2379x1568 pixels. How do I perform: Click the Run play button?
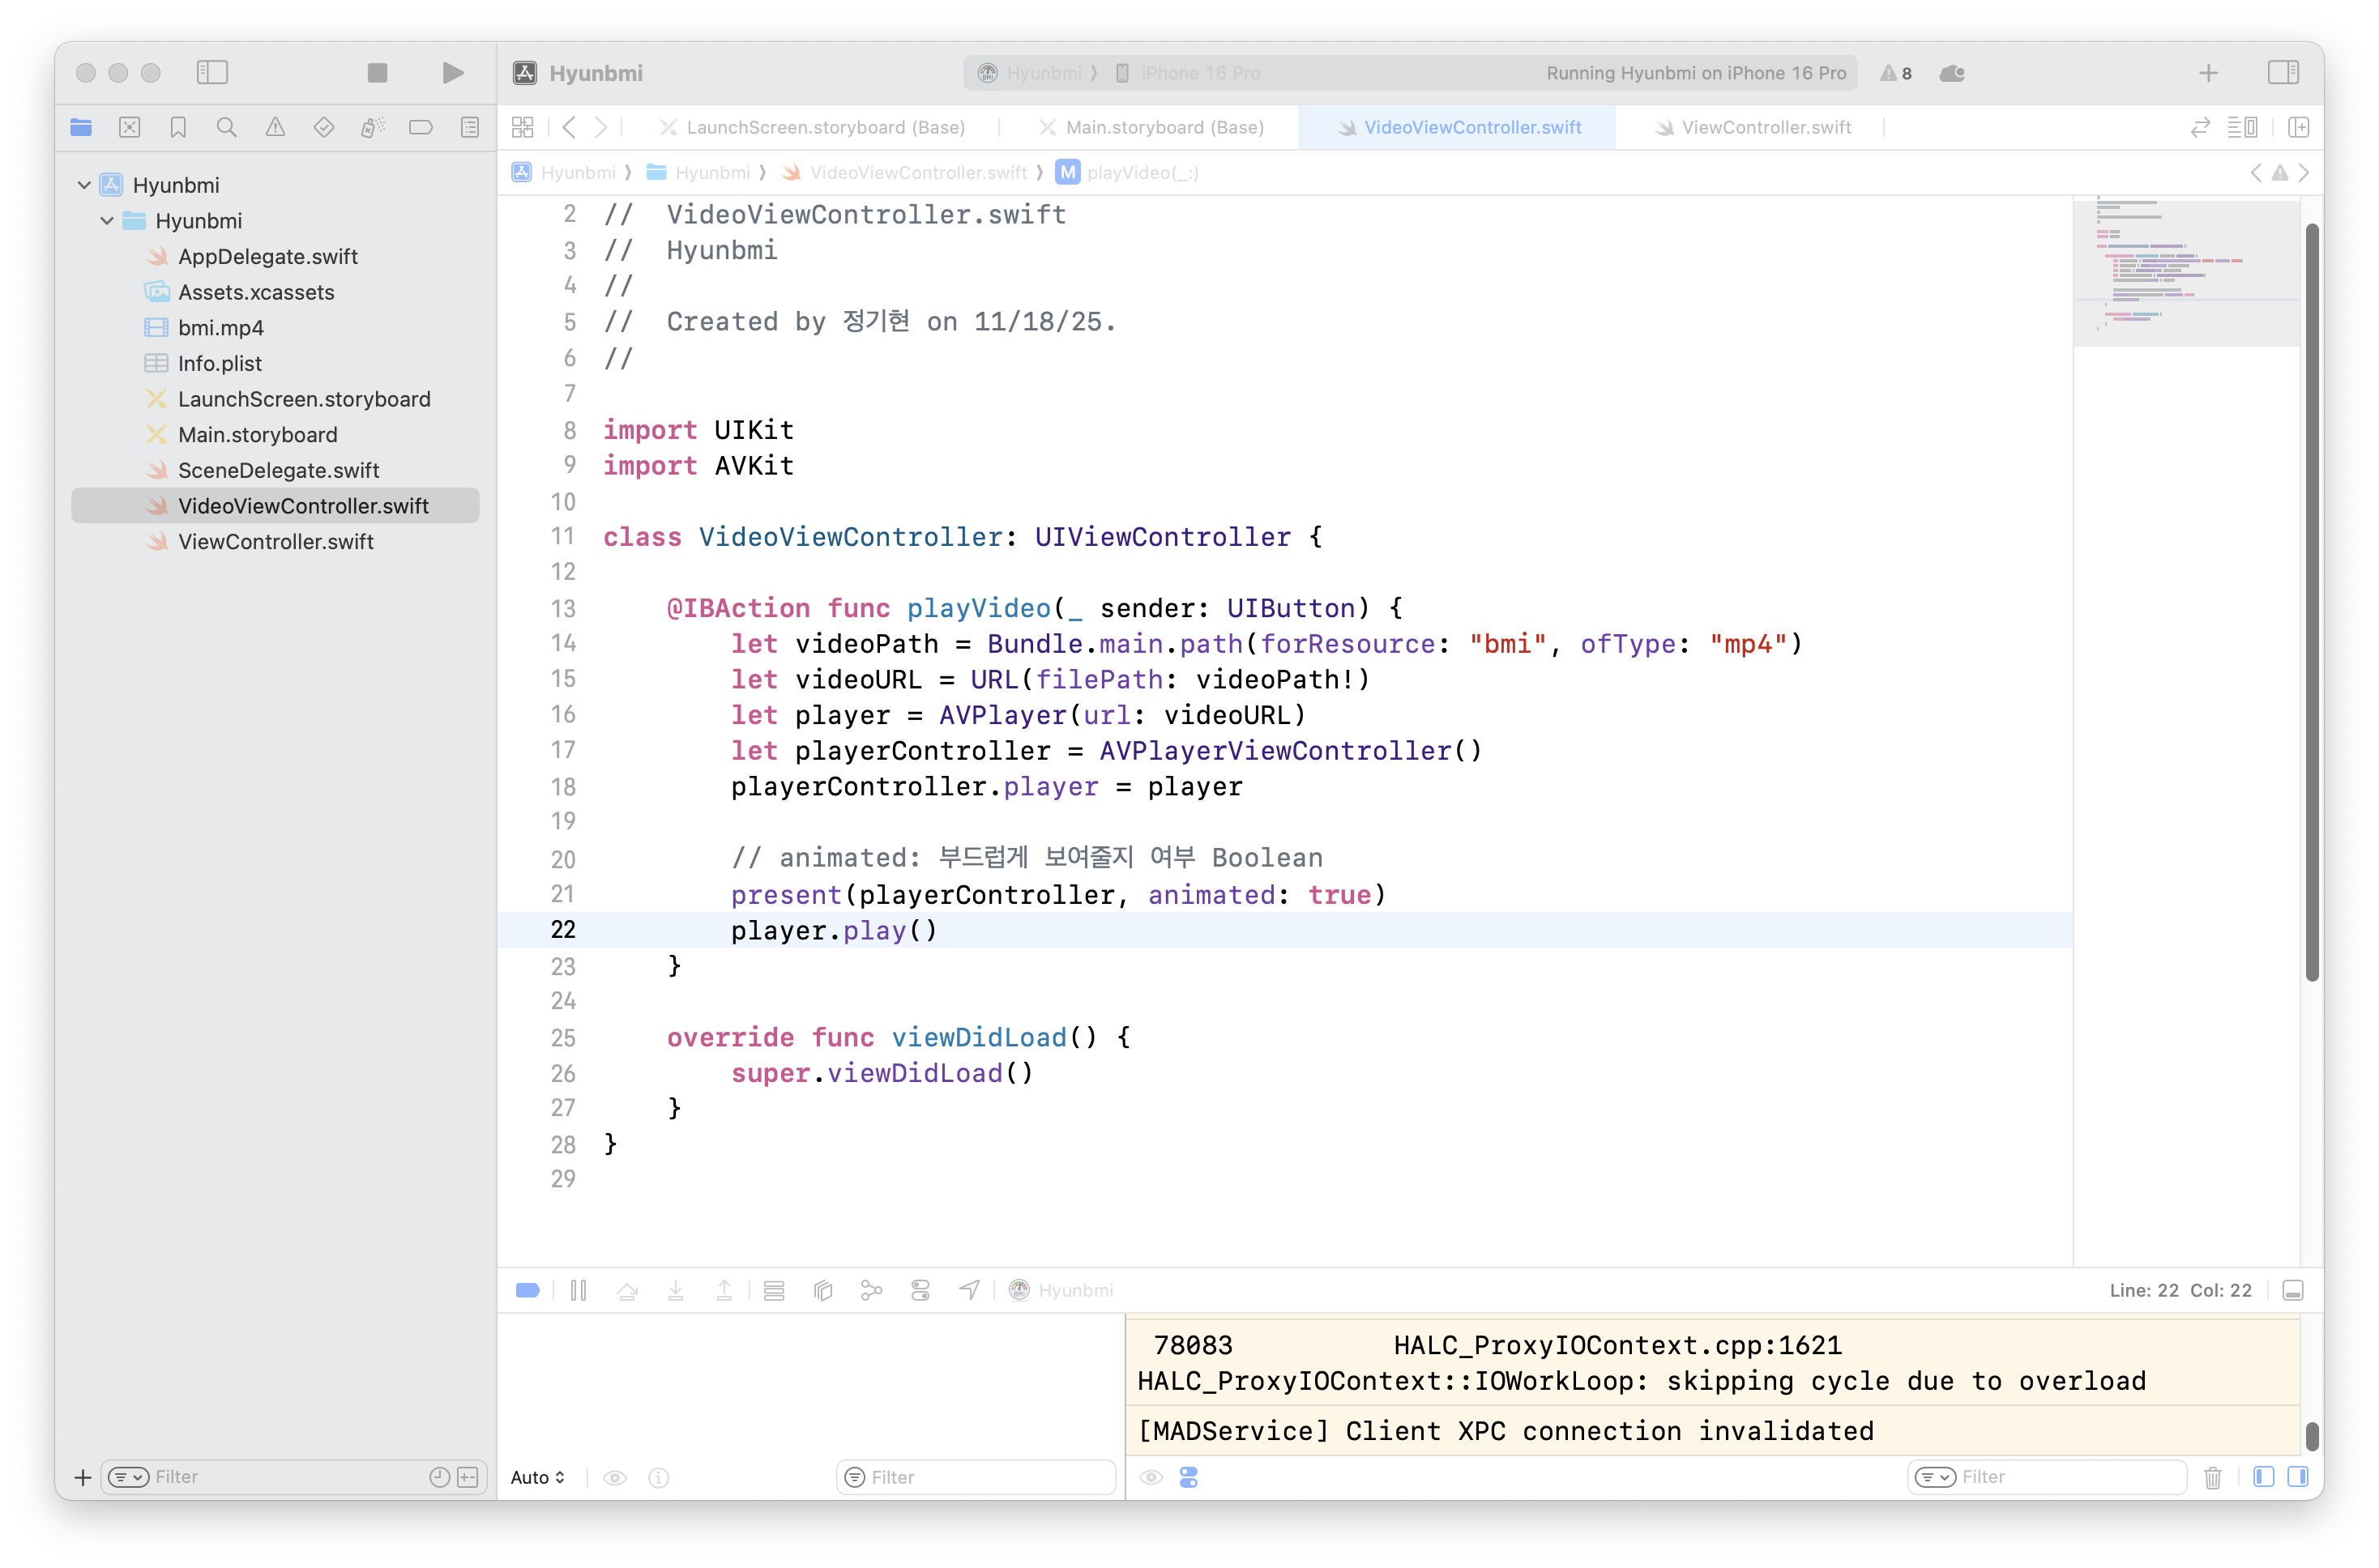point(452,73)
